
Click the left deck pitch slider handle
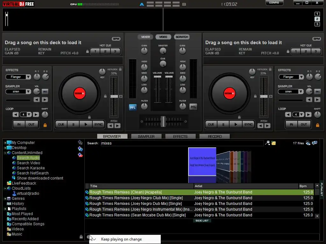click(114, 97)
